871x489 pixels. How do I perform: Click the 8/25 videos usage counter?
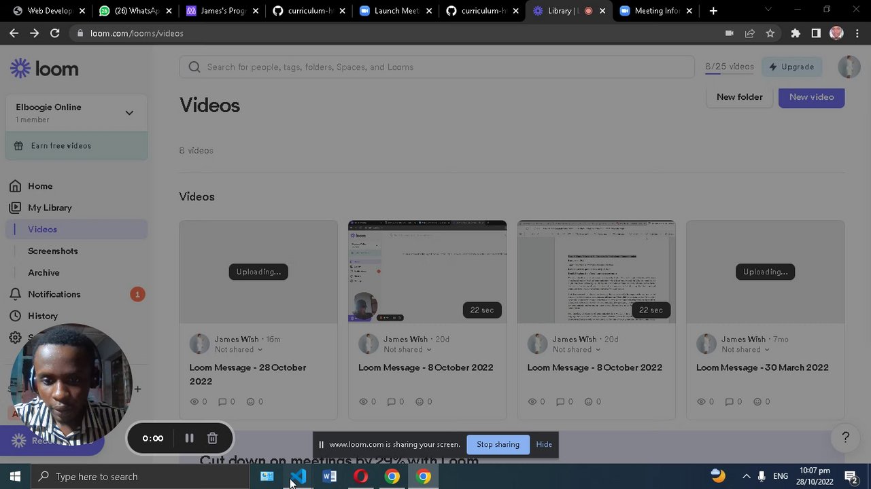click(x=730, y=67)
